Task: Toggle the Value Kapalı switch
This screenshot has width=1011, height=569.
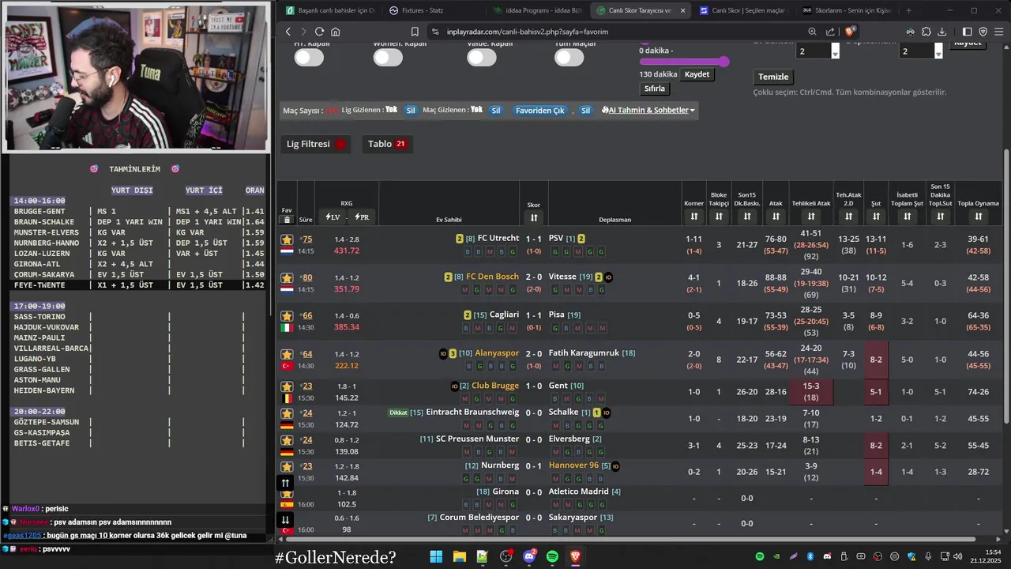Action: (x=481, y=57)
